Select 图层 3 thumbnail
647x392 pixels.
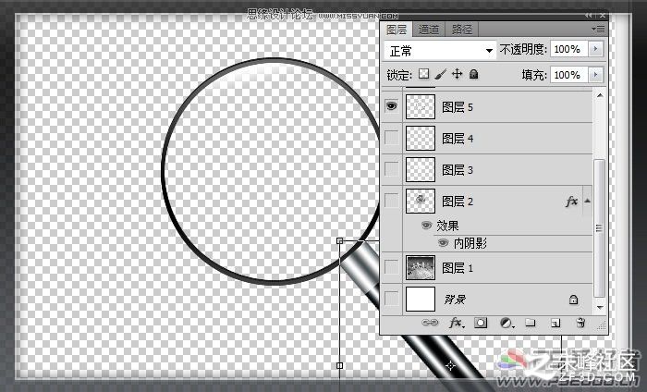420,169
